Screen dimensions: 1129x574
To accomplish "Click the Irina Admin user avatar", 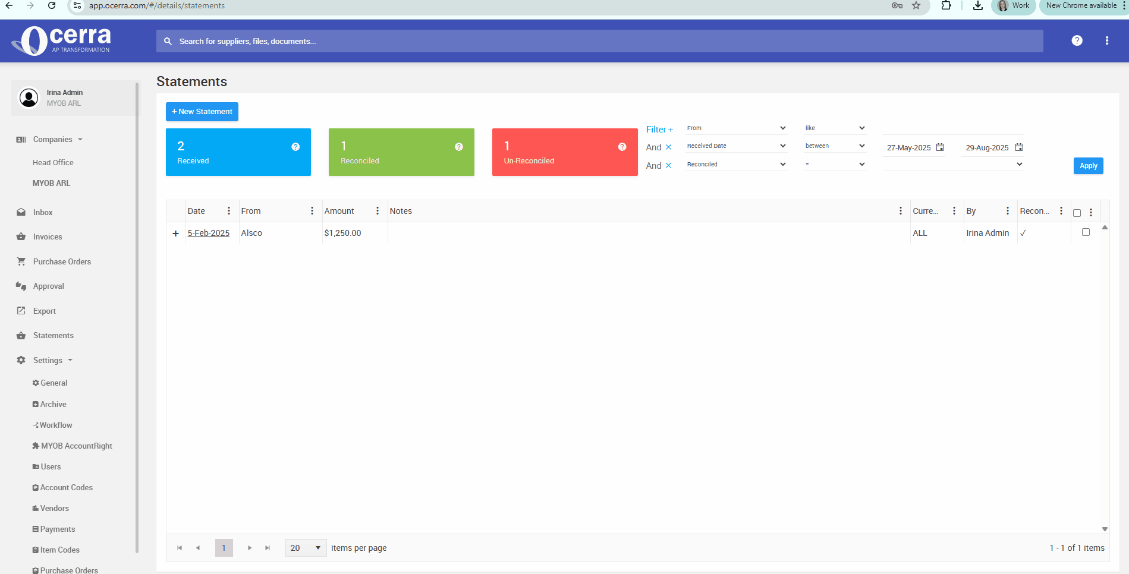I will (29, 97).
